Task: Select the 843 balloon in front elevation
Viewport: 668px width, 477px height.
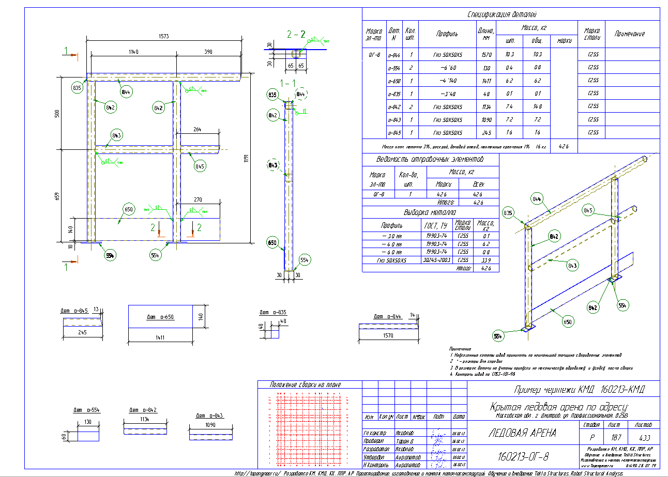Action: click(x=116, y=136)
